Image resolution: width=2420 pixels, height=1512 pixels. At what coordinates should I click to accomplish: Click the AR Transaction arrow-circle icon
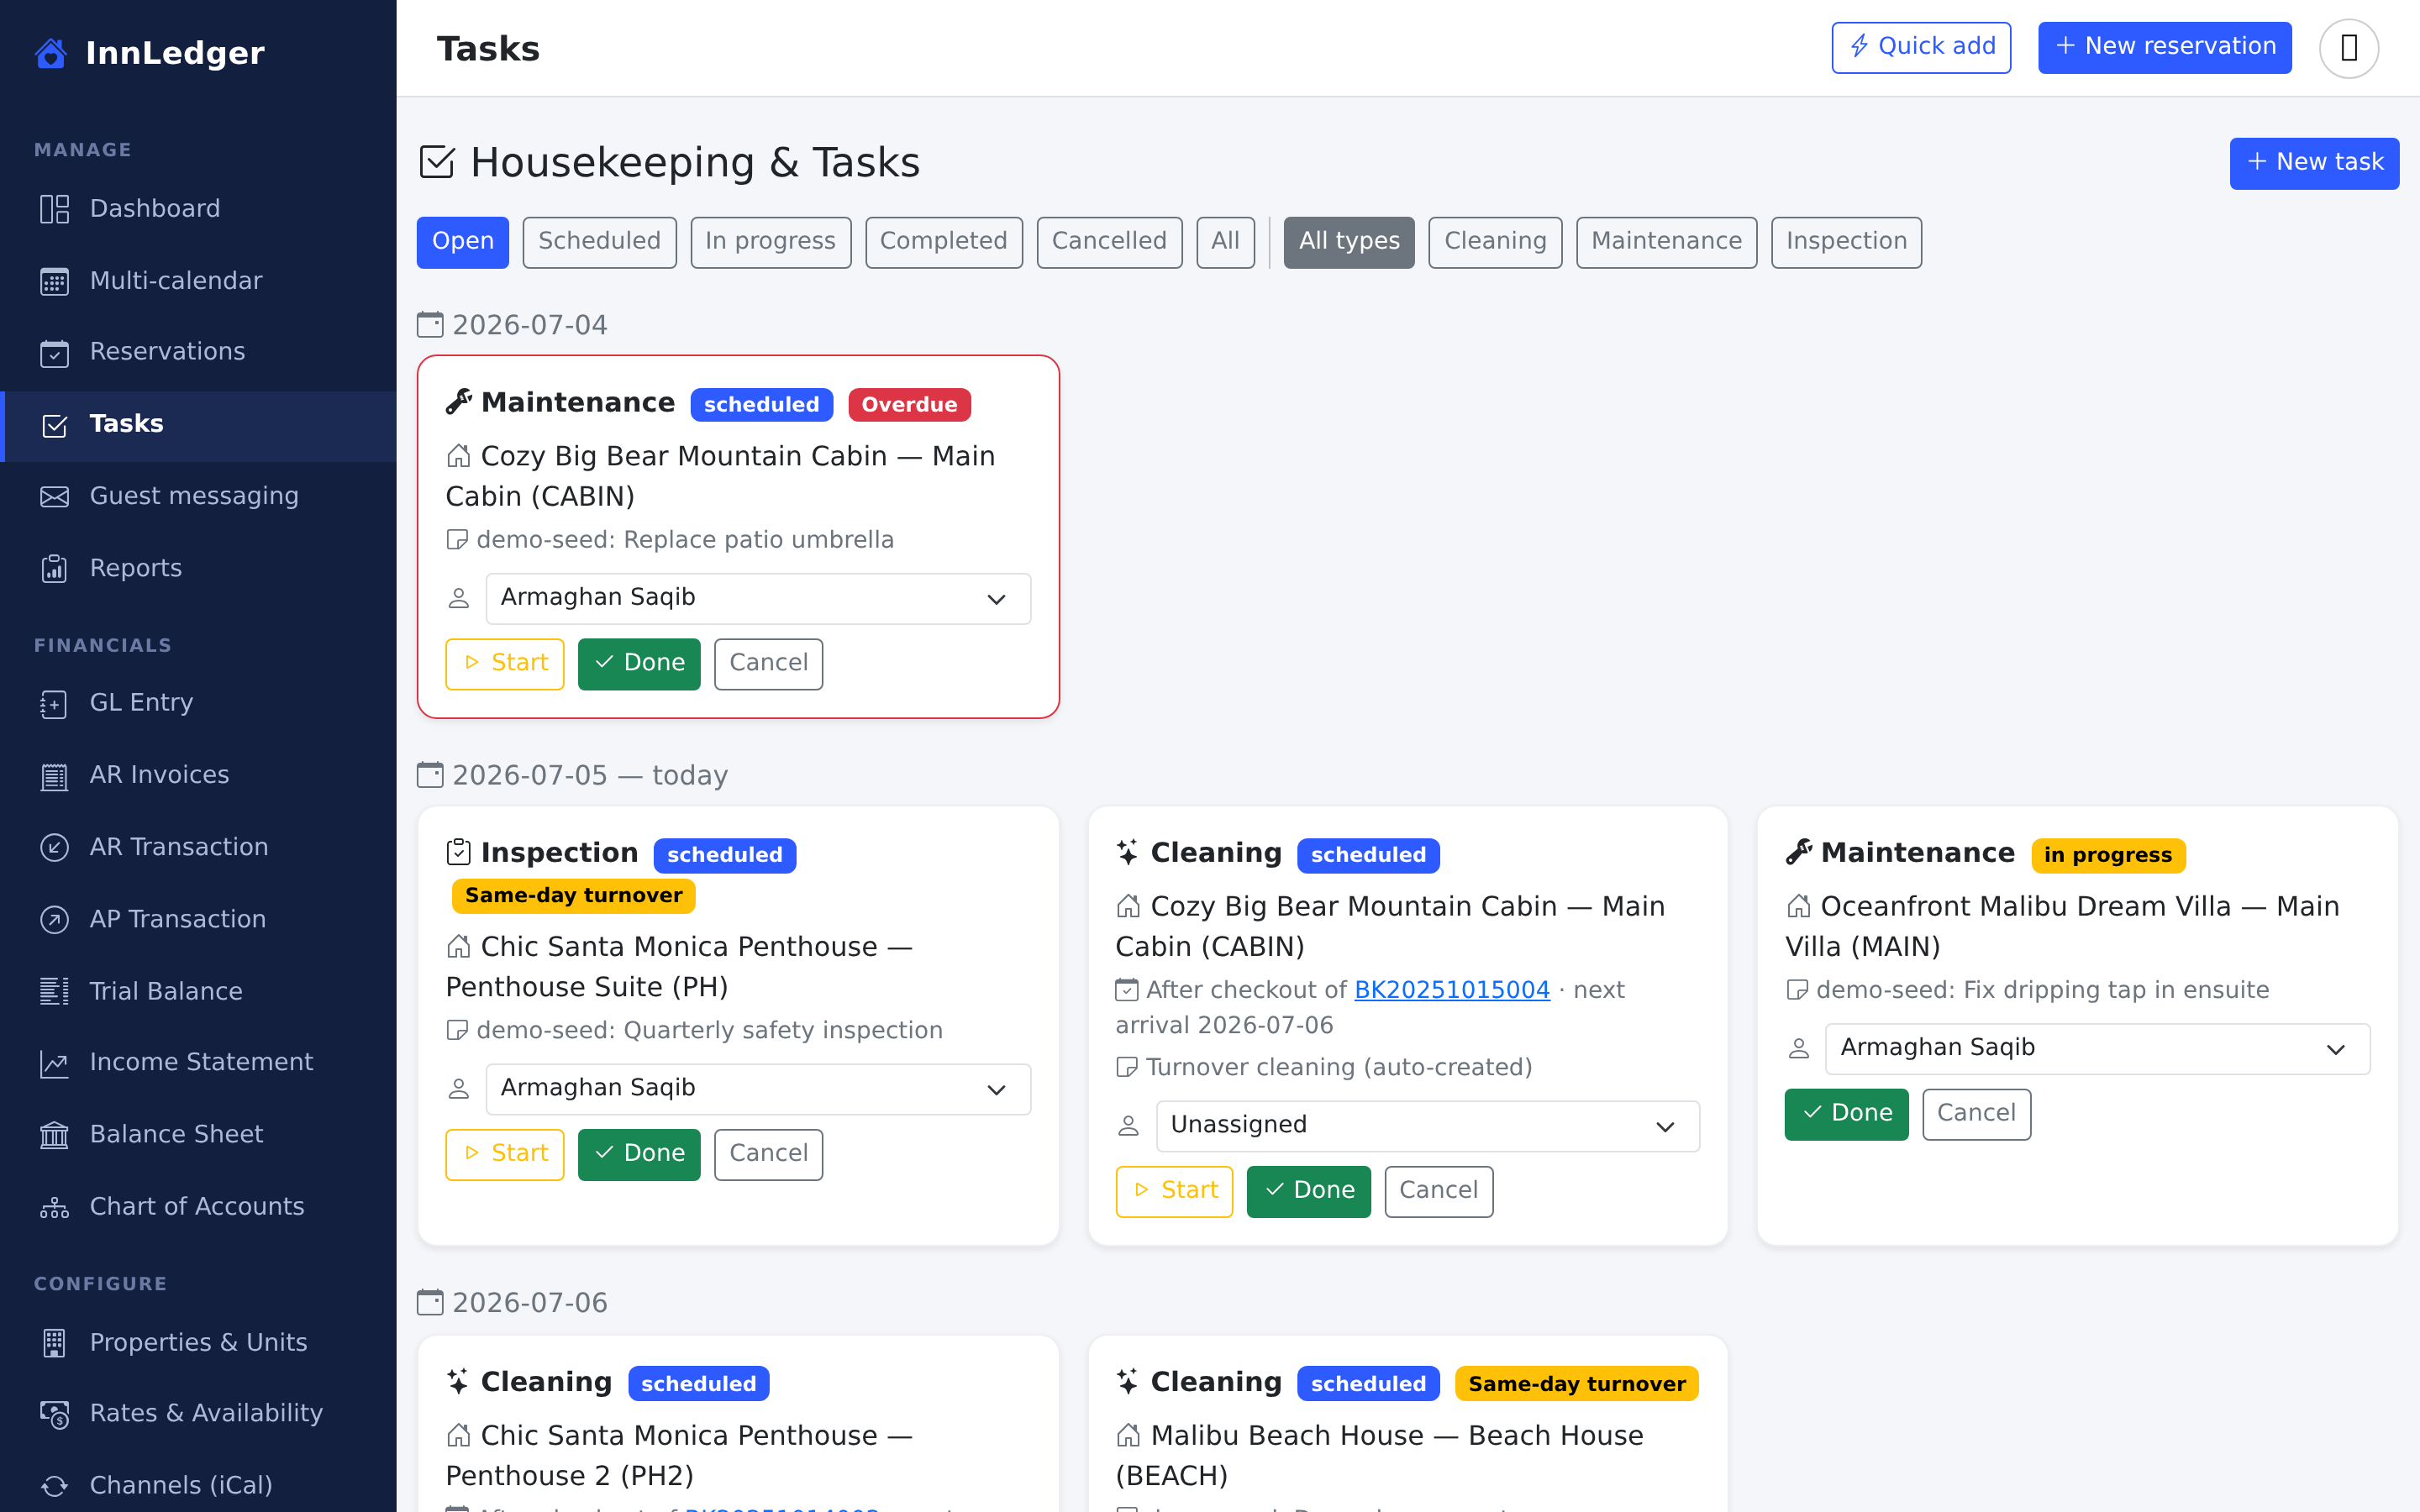[x=54, y=847]
